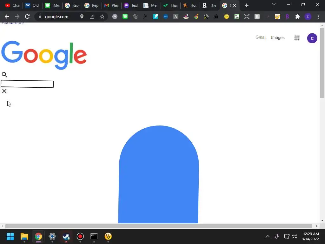Screen dimensions: 325x244
Task: Open a new browser tab
Action: click(x=246, y=5)
